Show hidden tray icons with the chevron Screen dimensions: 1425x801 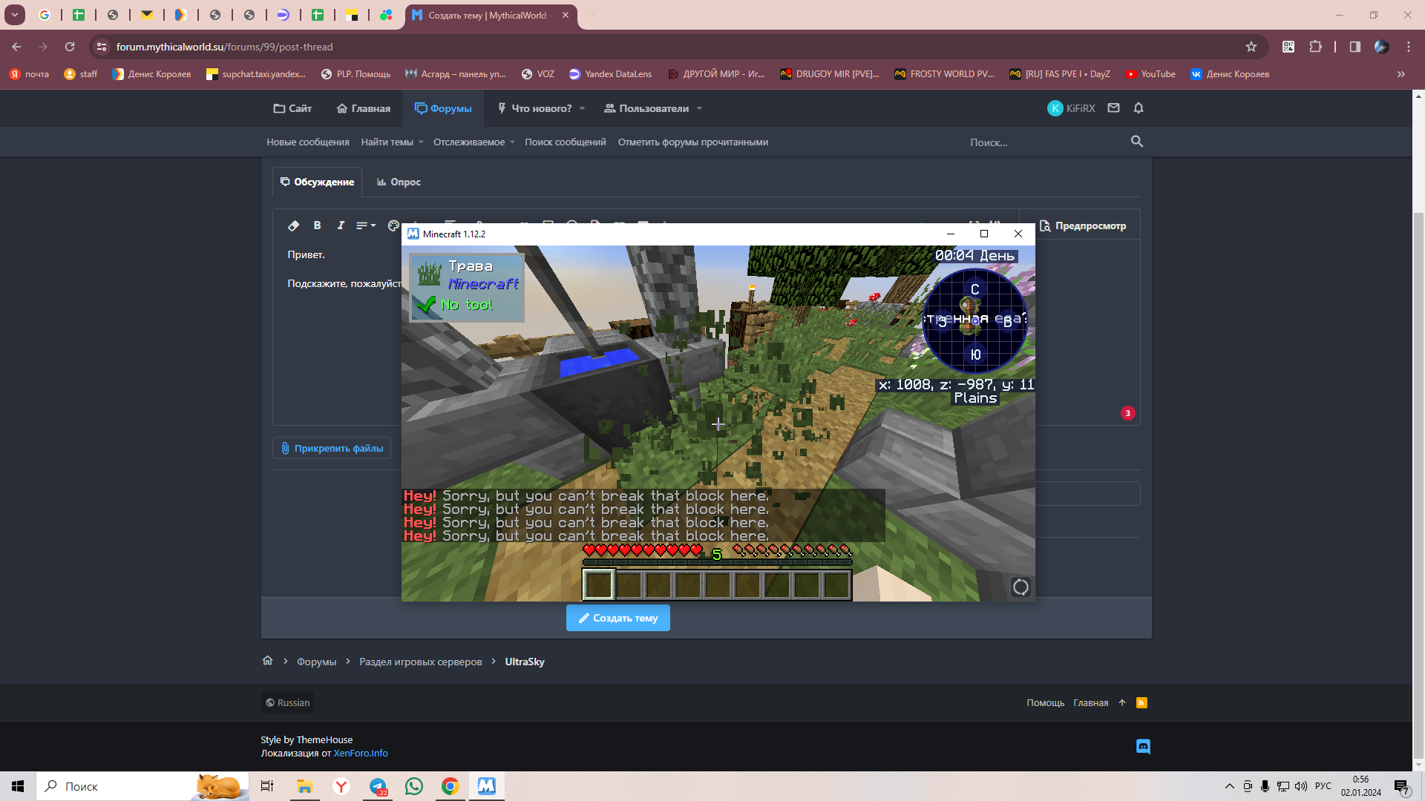[x=1230, y=786]
